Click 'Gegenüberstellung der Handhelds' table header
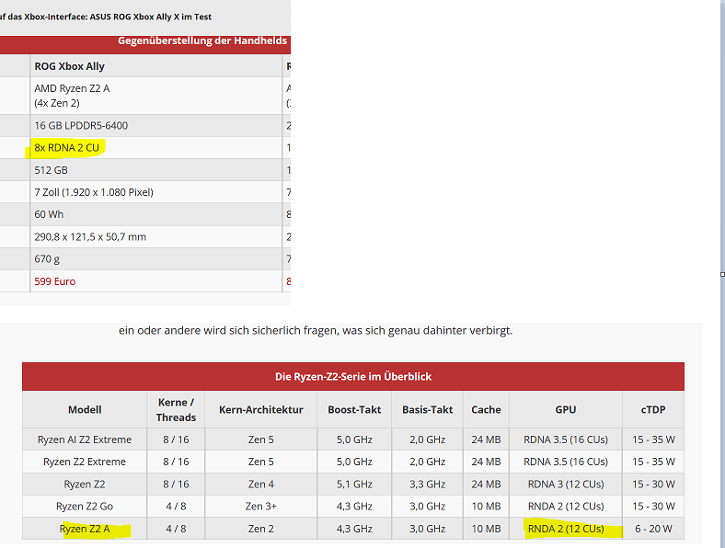The image size is (725, 548). 202,40
